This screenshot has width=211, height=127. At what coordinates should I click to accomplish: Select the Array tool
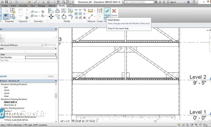click(76, 14)
